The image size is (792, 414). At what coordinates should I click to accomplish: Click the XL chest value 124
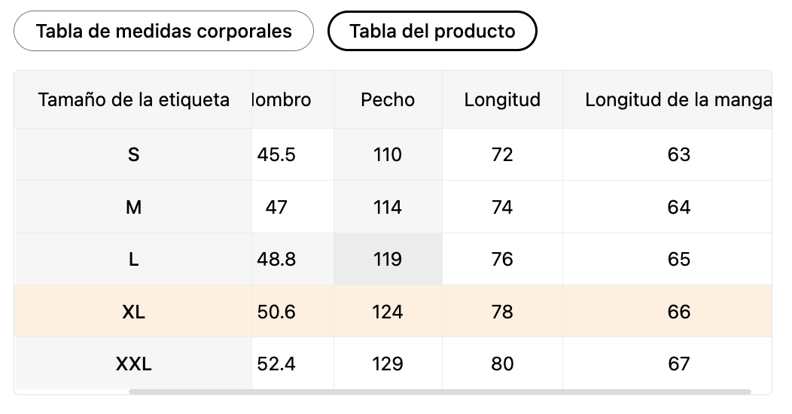point(388,312)
